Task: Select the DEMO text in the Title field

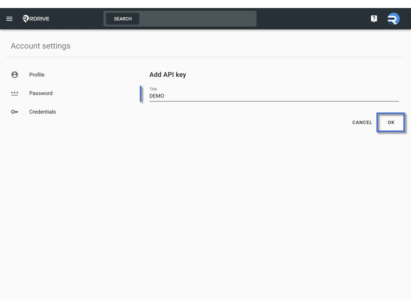Action: (x=157, y=96)
